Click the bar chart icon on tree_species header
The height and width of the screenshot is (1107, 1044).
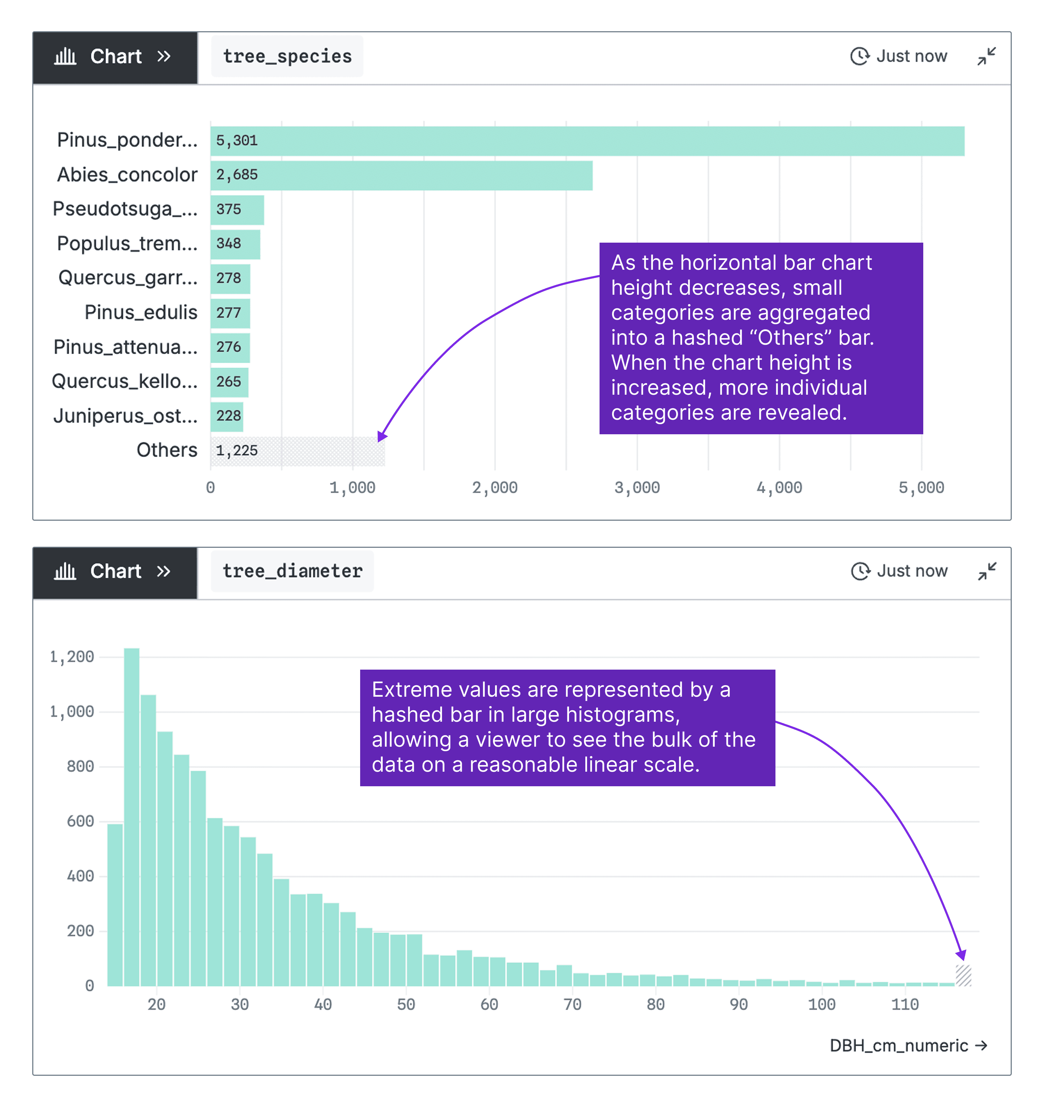tap(65, 56)
